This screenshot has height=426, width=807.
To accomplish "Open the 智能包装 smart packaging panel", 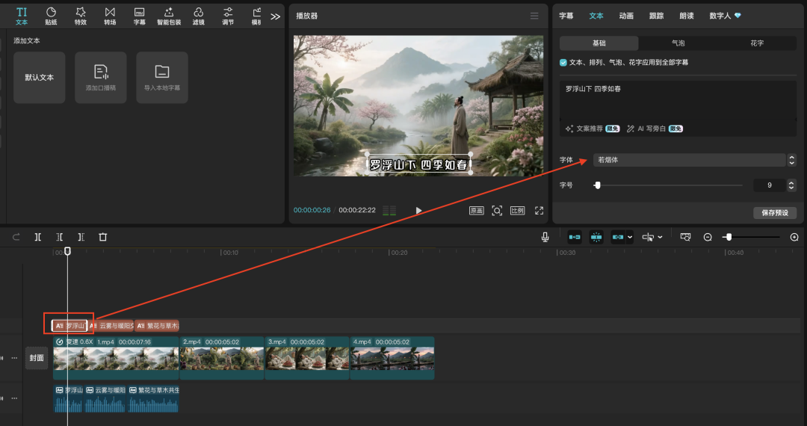I will click(x=169, y=16).
